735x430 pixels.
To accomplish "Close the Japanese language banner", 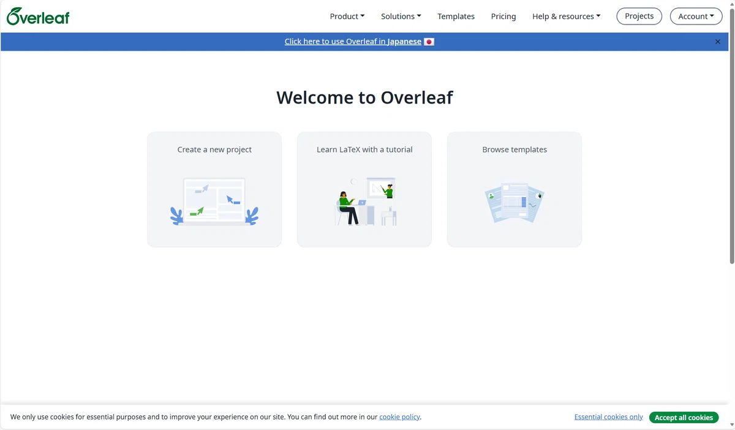I will [x=718, y=42].
